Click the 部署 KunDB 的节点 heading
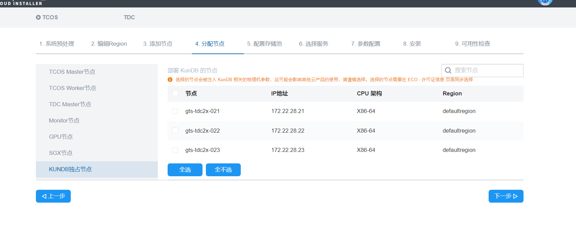The height and width of the screenshot is (251, 576). 192,70
